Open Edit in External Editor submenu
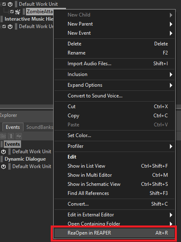 (114, 215)
